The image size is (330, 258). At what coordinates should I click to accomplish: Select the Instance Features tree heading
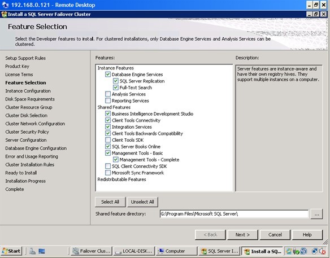pyautogui.click(x=115, y=68)
